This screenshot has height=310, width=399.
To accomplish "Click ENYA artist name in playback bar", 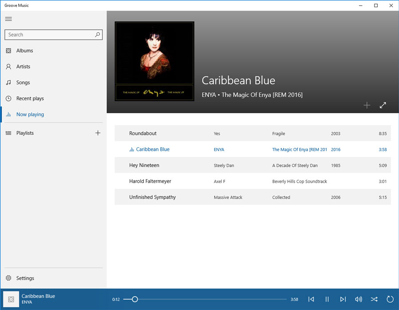I will coord(27,302).
